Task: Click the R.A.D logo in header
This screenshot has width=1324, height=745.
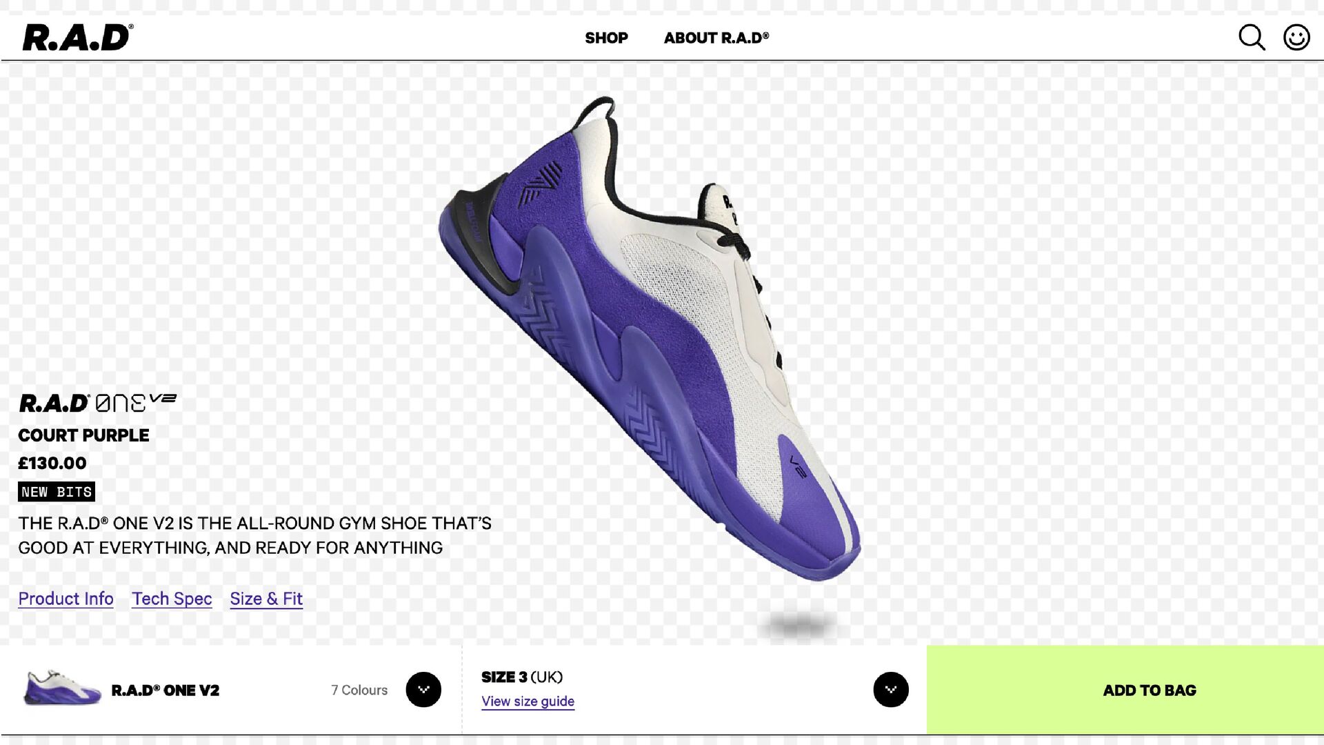Action: pyautogui.click(x=78, y=37)
